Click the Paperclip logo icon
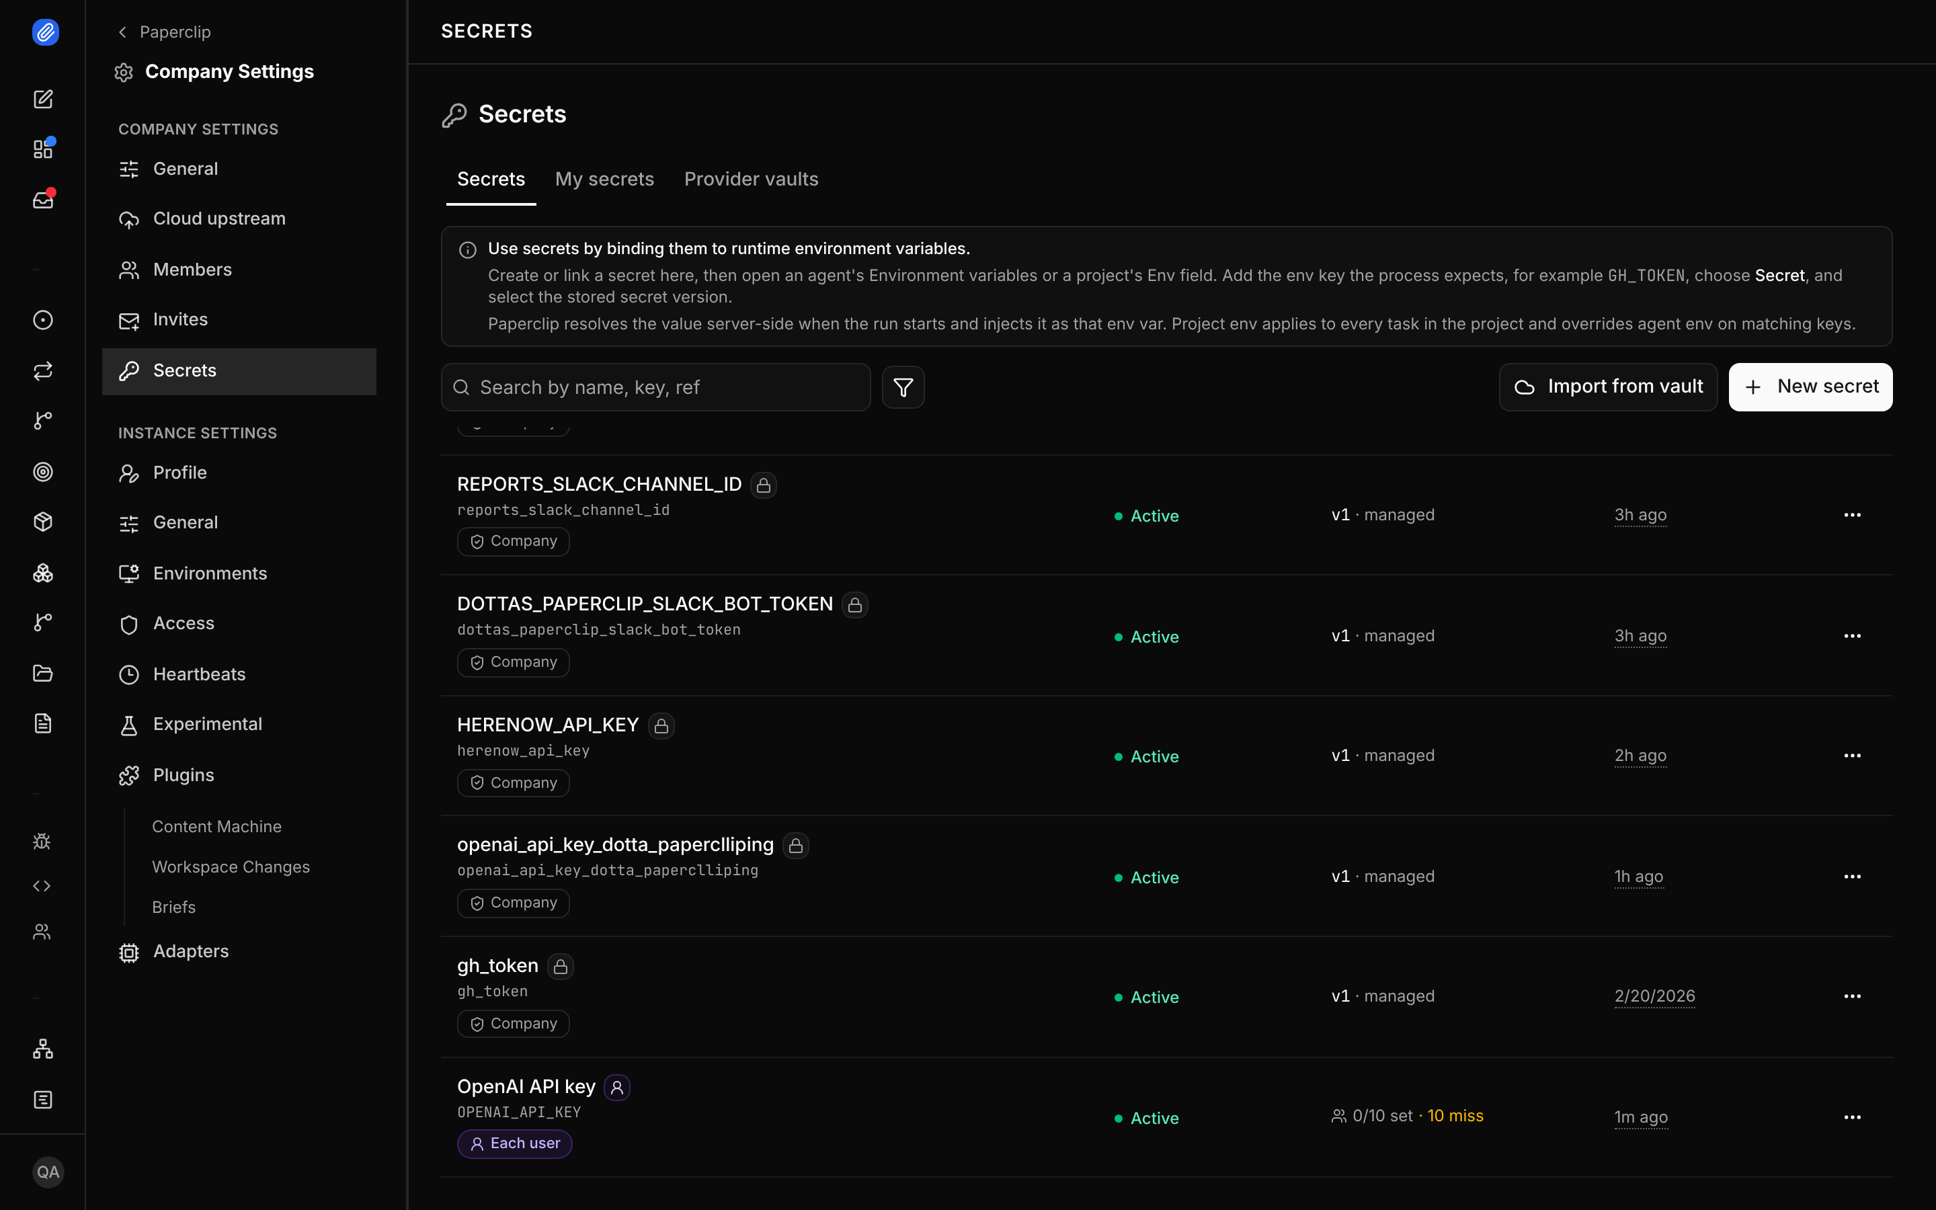The width and height of the screenshot is (1936, 1210). click(x=46, y=32)
